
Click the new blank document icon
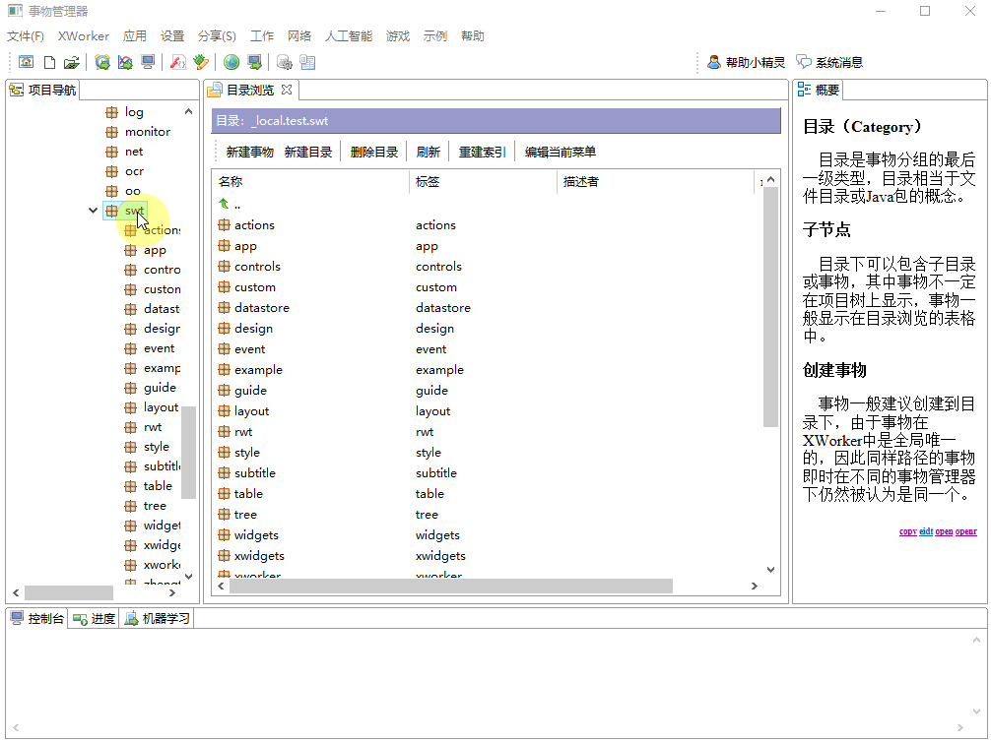(x=49, y=62)
